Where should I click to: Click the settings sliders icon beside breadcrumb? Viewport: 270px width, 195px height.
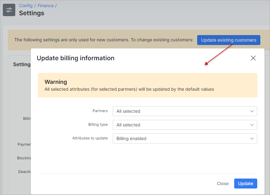9,10
